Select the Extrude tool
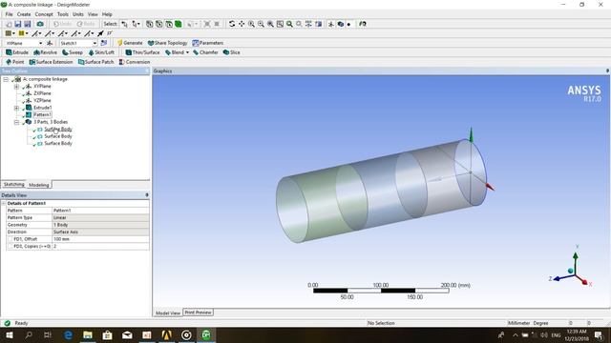 tap(17, 52)
